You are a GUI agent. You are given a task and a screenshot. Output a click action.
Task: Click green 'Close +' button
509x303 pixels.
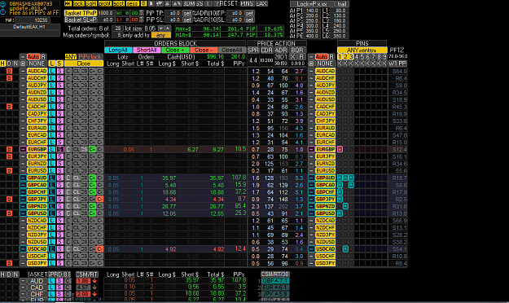pos(175,50)
